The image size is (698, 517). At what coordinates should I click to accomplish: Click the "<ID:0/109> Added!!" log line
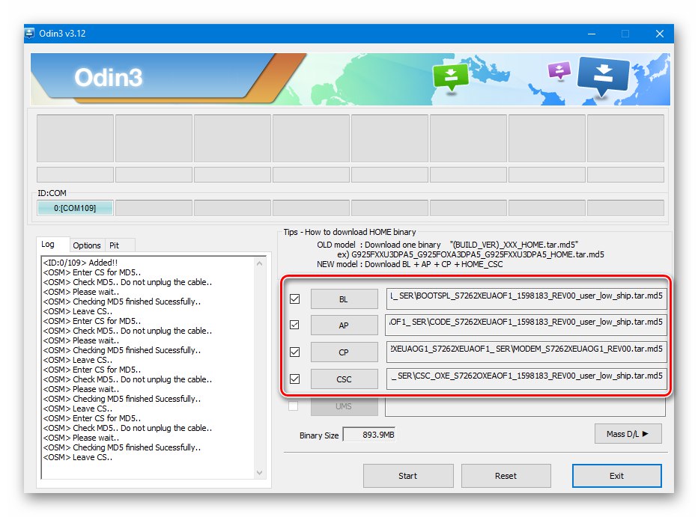pyautogui.click(x=80, y=263)
